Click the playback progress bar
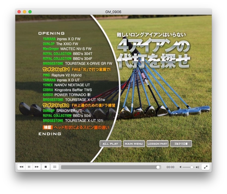 (111, 167)
